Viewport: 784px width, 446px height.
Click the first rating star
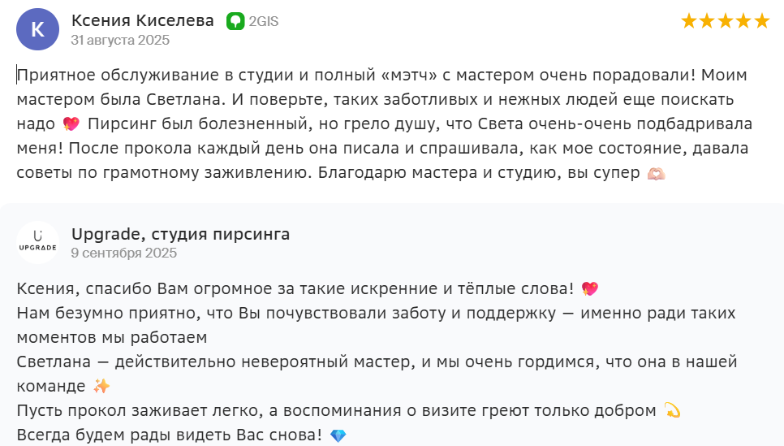689,21
